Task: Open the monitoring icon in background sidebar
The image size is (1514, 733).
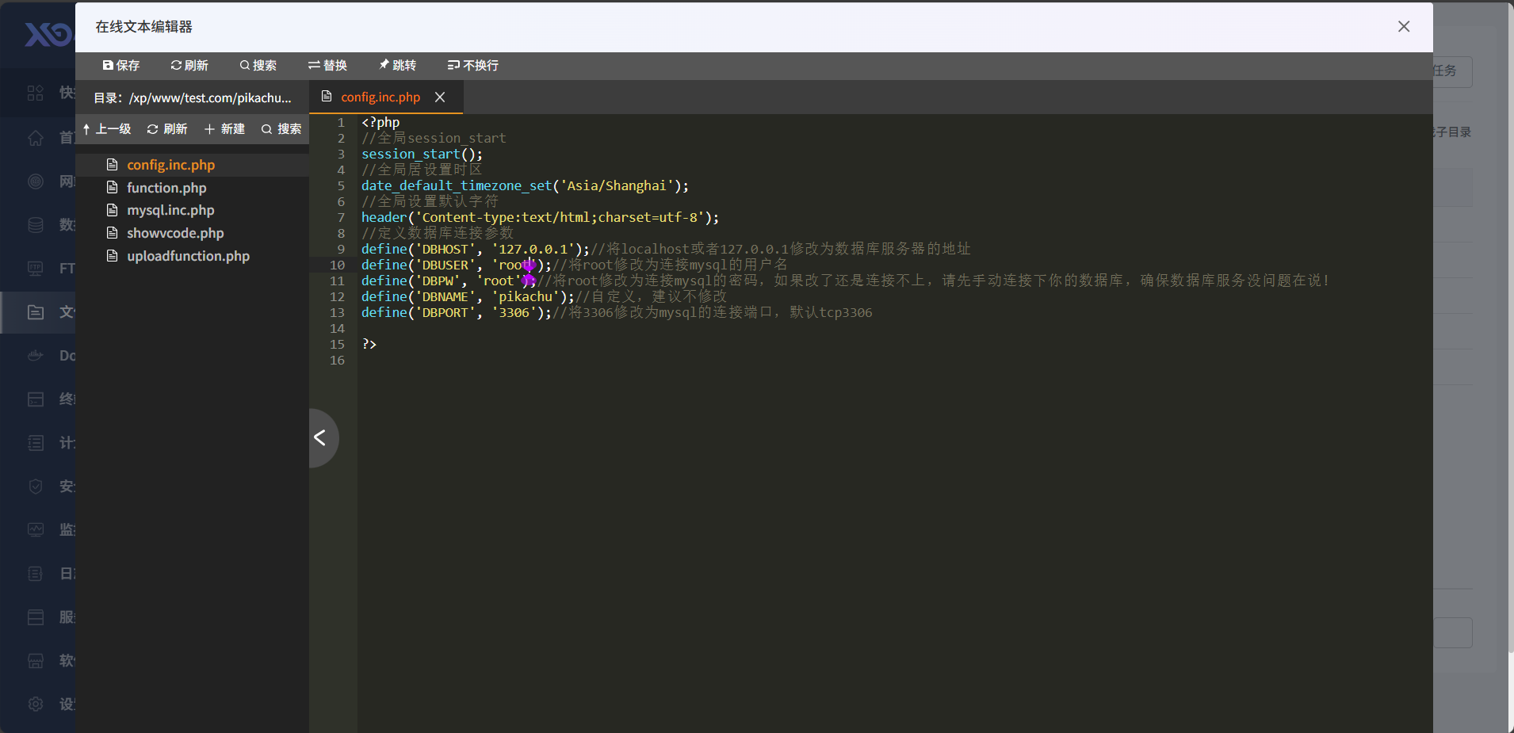Action: tap(36, 530)
